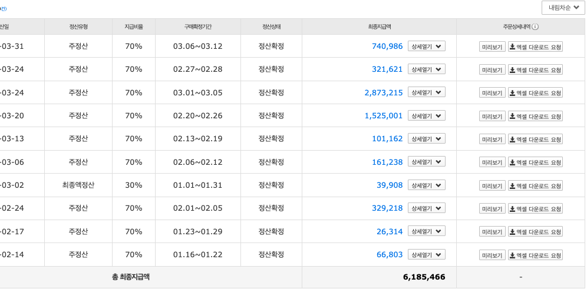Click 미리보기 in the 02.27~02.28 row
587x289 pixels.
(492, 69)
